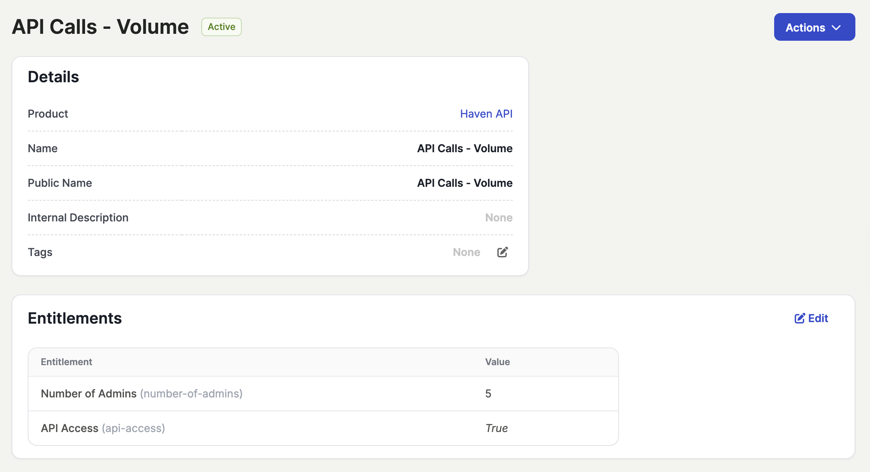
Task: Click the value 5 for admins
Action: 488,394
